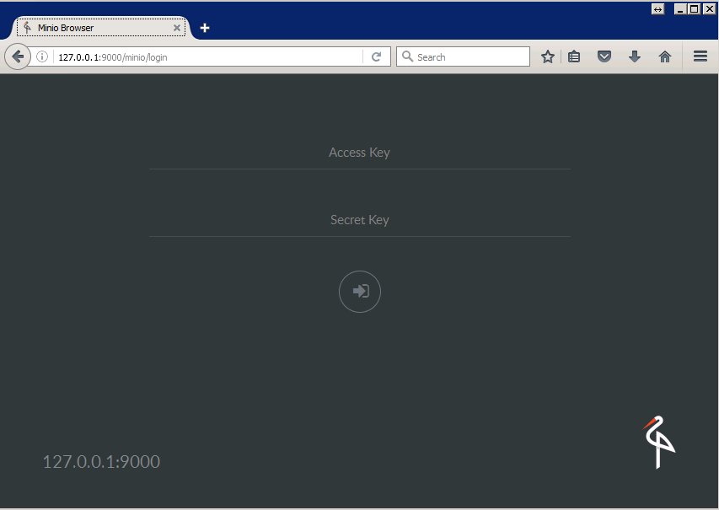Maximize the browser window
The height and width of the screenshot is (510, 719).
pyautogui.click(x=695, y=9)
